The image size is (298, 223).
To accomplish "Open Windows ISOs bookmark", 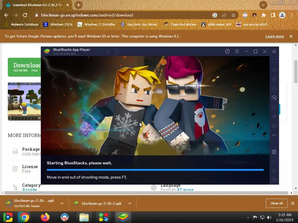I will pyautogui.click(x=58, y=24).
